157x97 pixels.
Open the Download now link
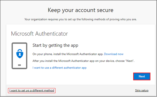114,54
